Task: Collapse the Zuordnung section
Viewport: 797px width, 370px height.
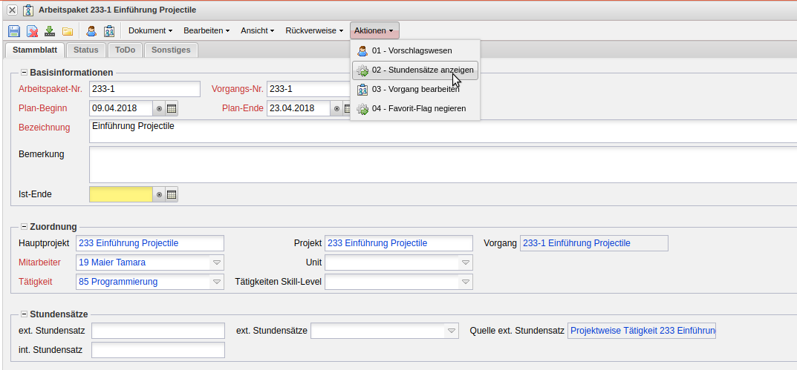Action: 24,227
